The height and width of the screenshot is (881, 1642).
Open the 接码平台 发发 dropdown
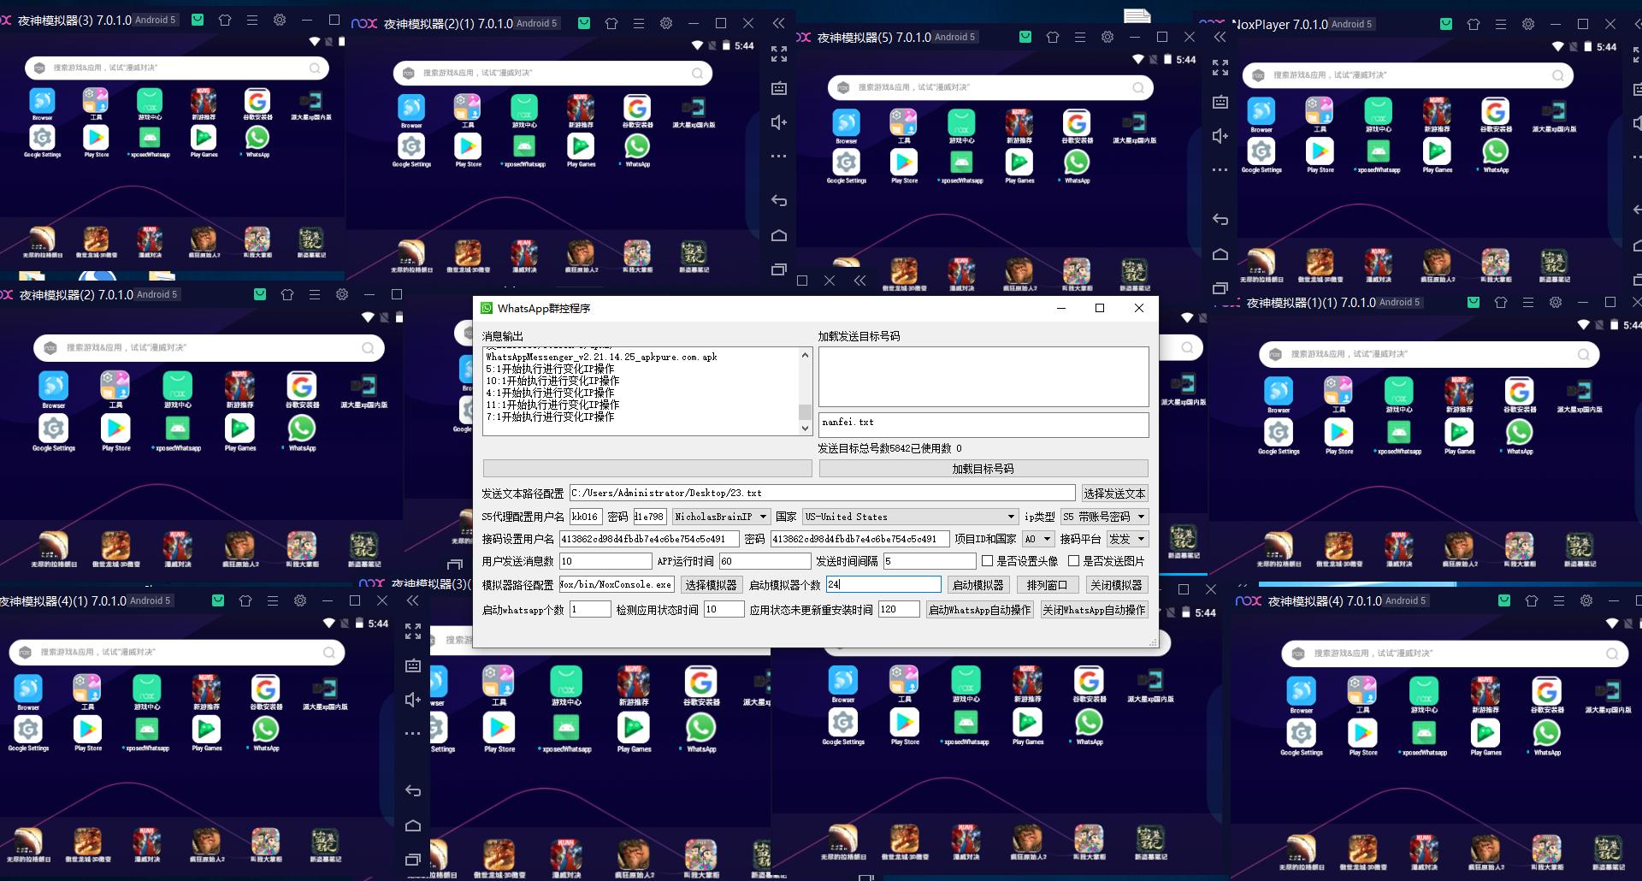(1127, 539)
